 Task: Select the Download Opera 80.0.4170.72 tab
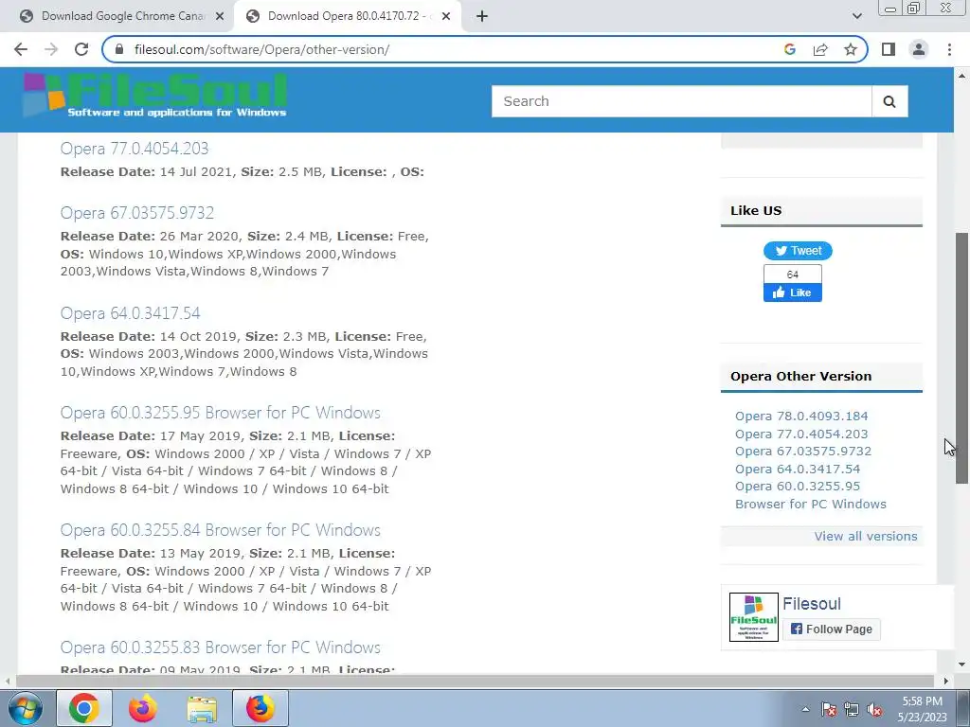click(350, 16)
